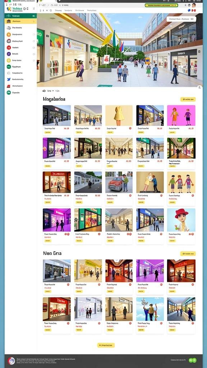
Task: Click the yellow tag under the red car card
Action: pyautogui.click(x=110, y=202)
